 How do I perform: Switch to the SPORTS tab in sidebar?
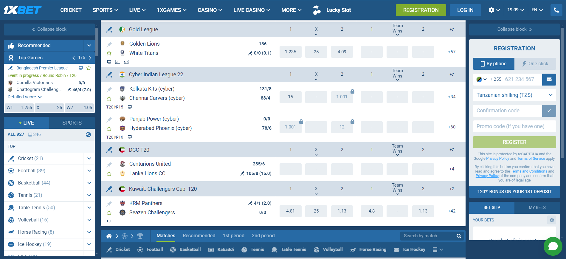pyautogui.click(x=72, y=123)
